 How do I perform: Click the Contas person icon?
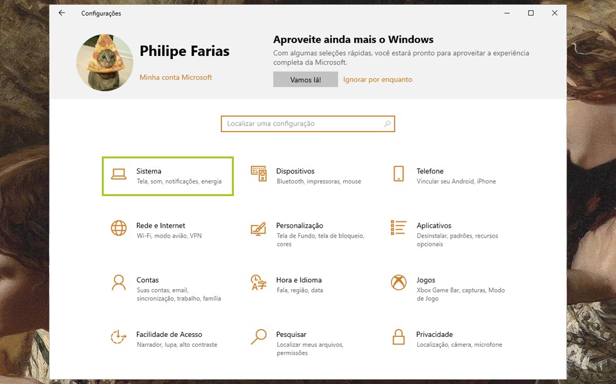click(119, 282)
